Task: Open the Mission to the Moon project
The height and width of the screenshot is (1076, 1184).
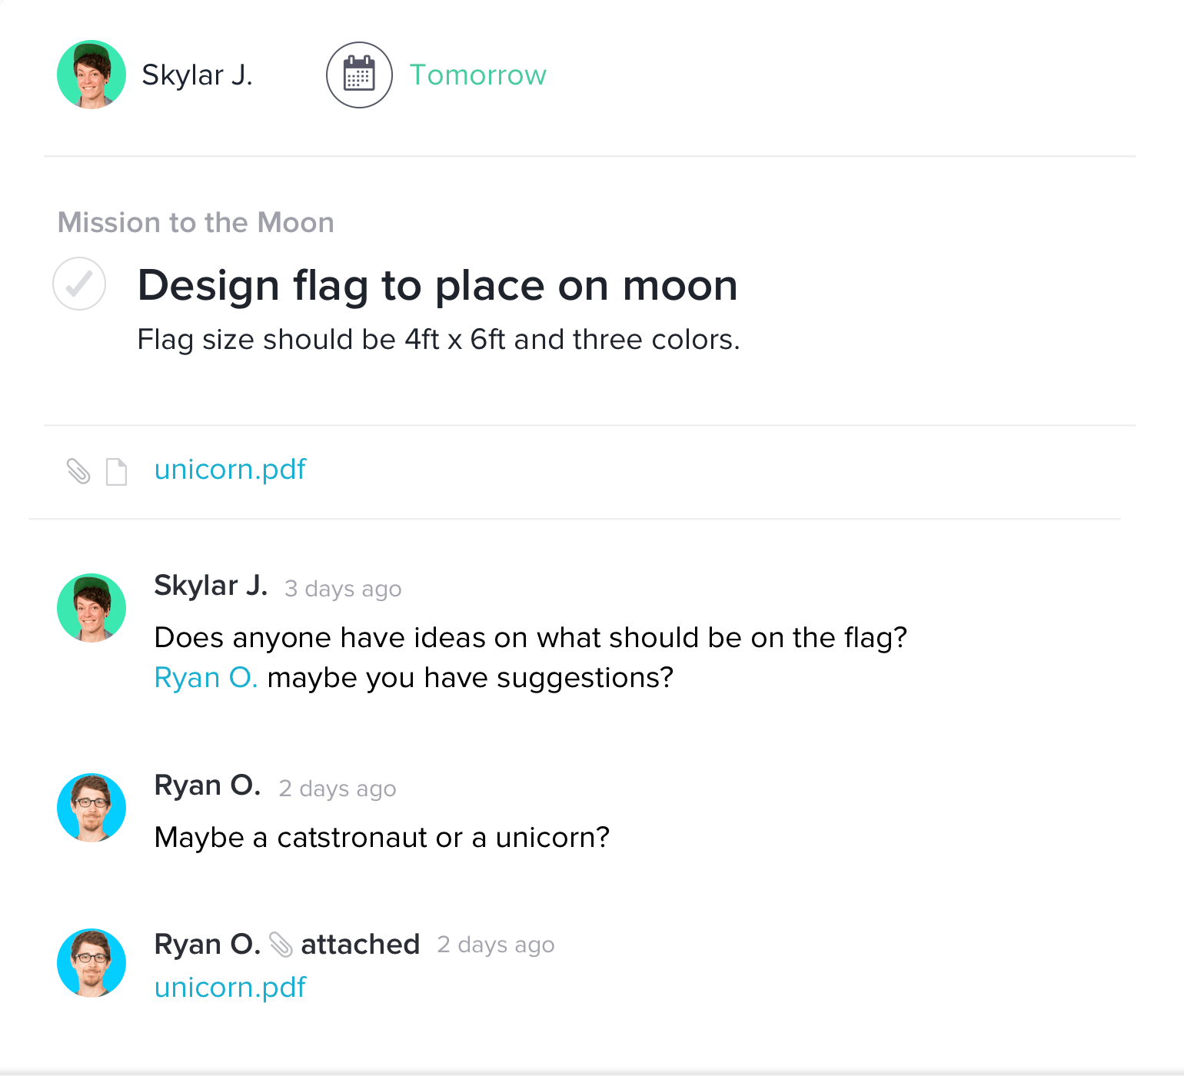Action: tap(196, 222)
